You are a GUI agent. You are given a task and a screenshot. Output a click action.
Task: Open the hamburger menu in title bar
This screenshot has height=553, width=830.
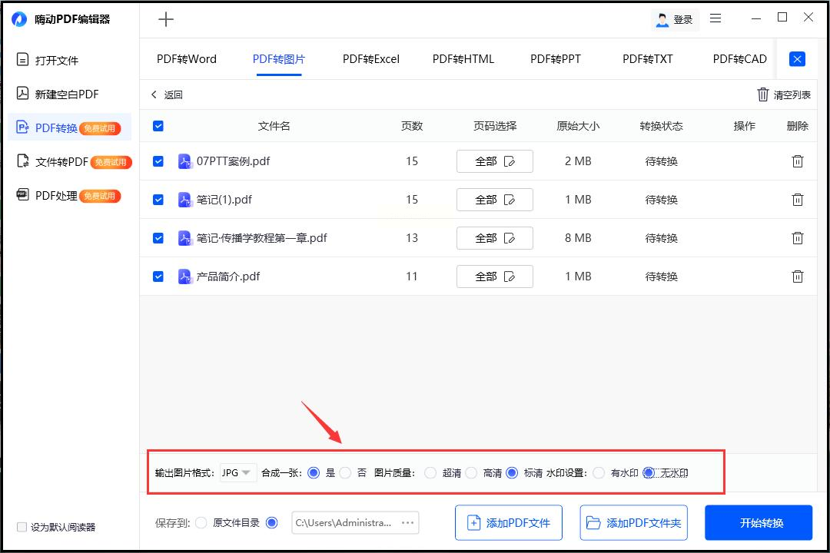coord(715,18)
